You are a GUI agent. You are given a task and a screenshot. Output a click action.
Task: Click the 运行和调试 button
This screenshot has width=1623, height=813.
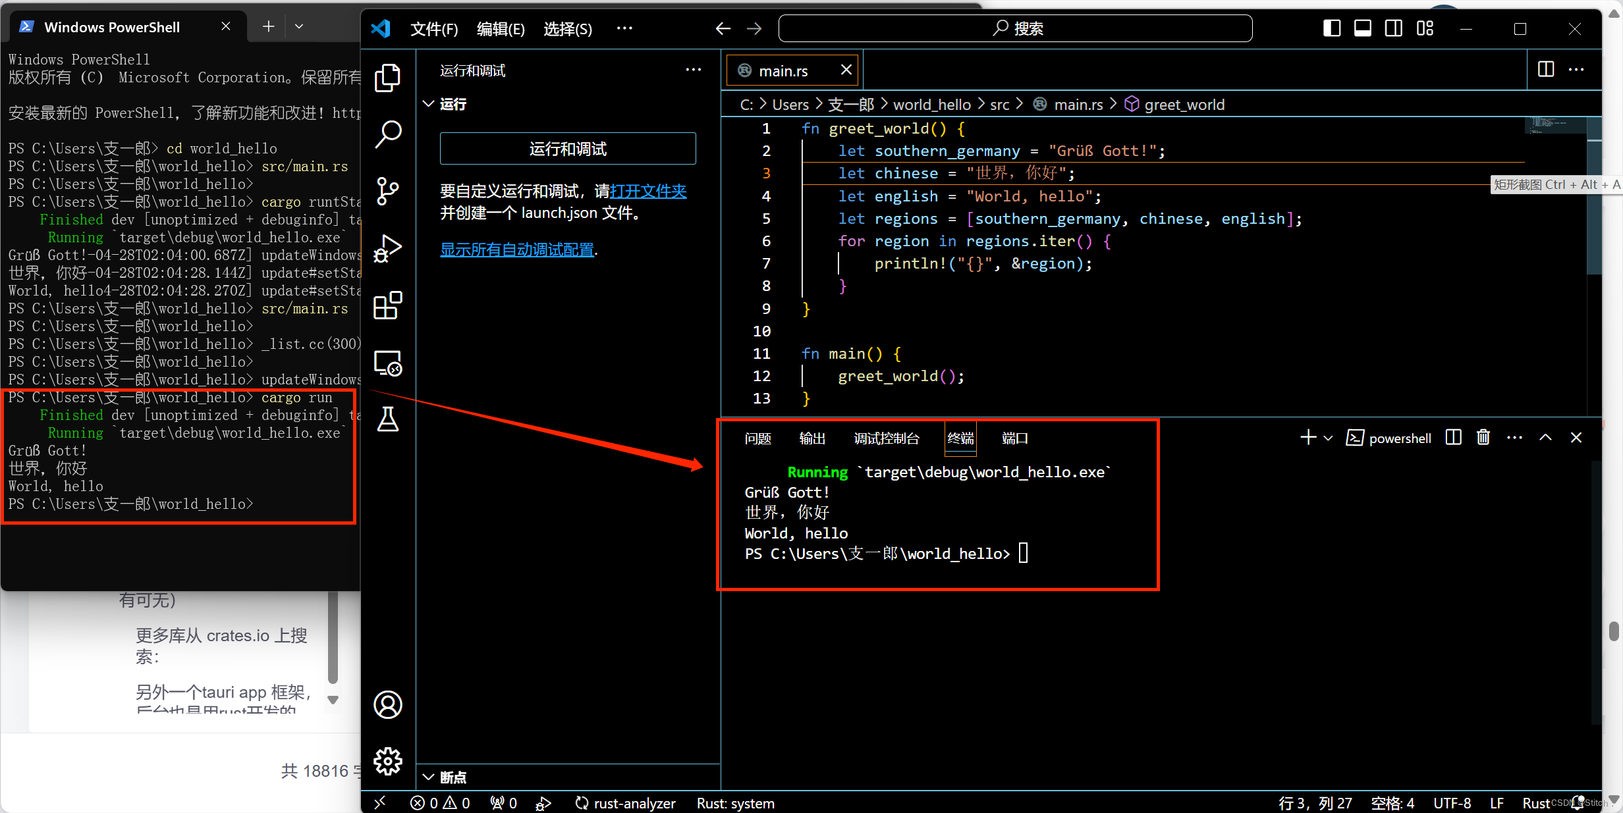click(x=567, y=149)
